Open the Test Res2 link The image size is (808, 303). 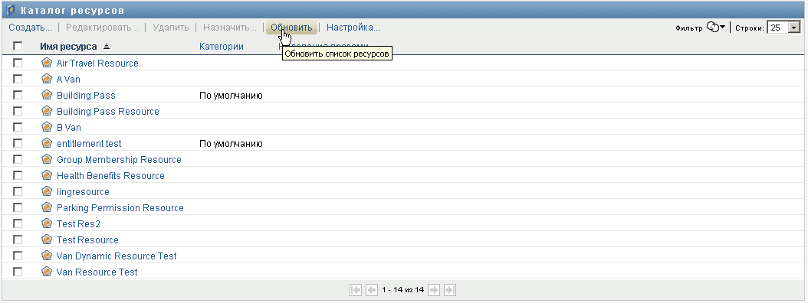(78, 223)
